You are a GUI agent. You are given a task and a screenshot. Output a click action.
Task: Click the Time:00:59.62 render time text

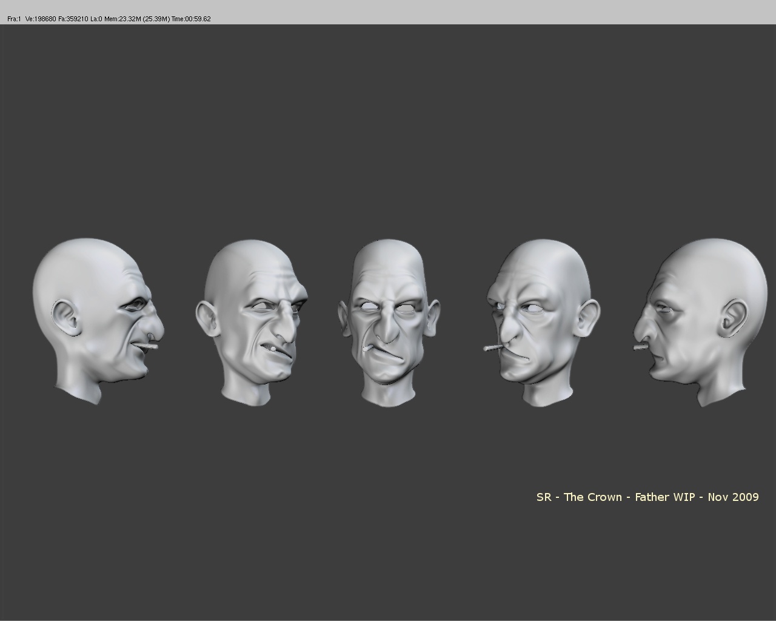pyautogui.click(x=191, y=19)
